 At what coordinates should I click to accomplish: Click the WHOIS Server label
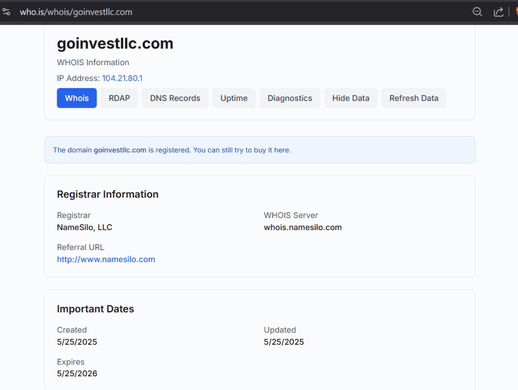pos(291,215)
